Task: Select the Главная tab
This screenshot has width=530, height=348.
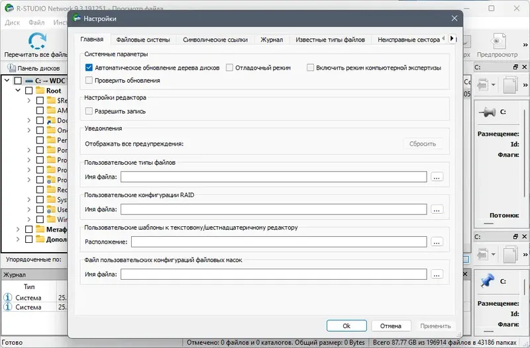Action: [x=92, y=39]
